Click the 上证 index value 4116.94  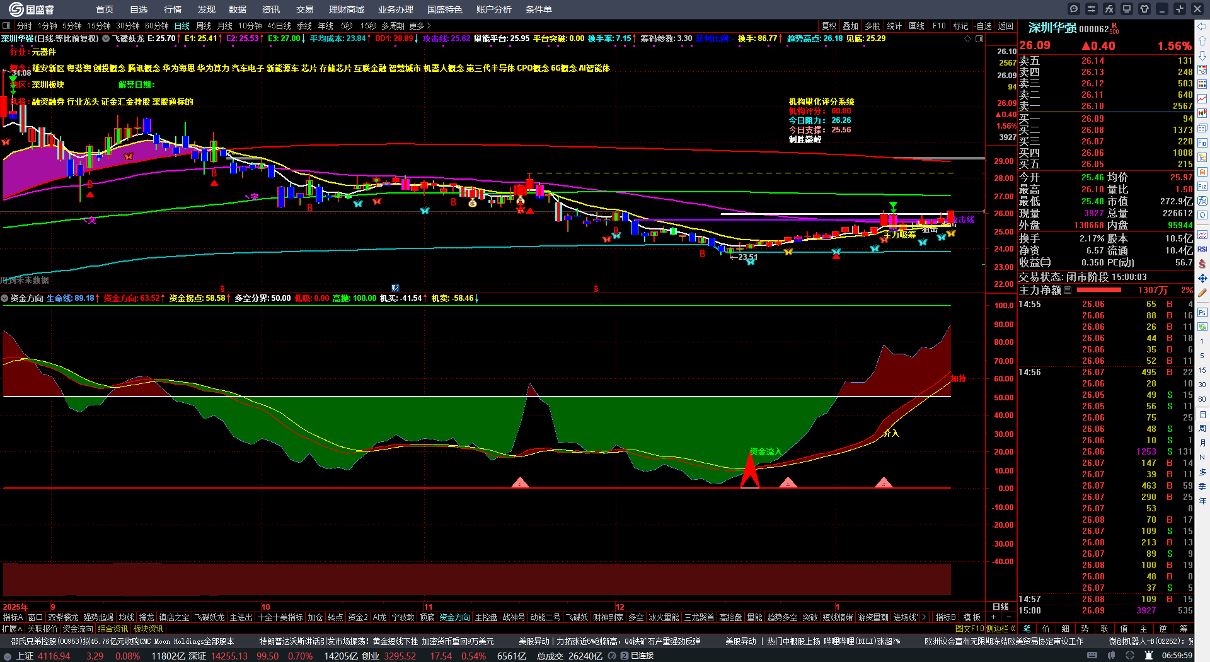point(54,656)
